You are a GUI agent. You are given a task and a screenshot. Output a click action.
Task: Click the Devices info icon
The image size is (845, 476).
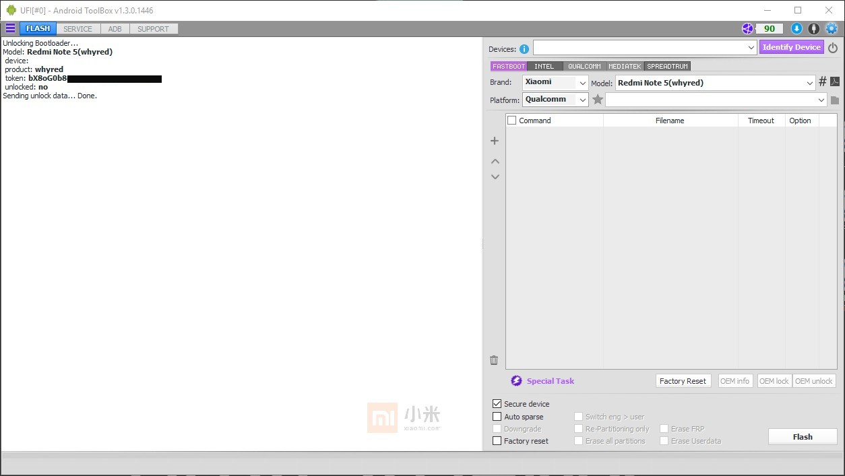coord(524,49)
